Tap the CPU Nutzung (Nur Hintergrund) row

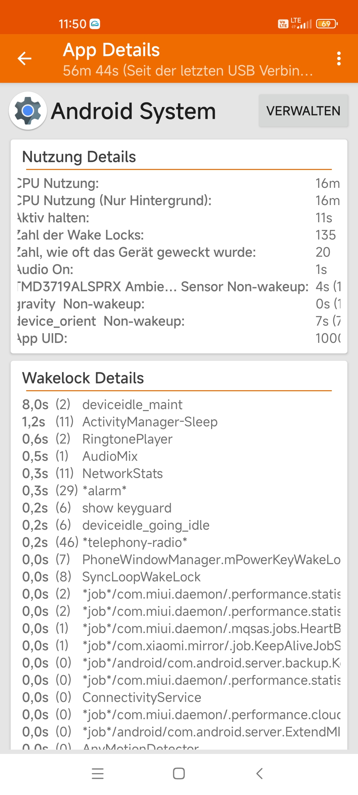[179, 201]
